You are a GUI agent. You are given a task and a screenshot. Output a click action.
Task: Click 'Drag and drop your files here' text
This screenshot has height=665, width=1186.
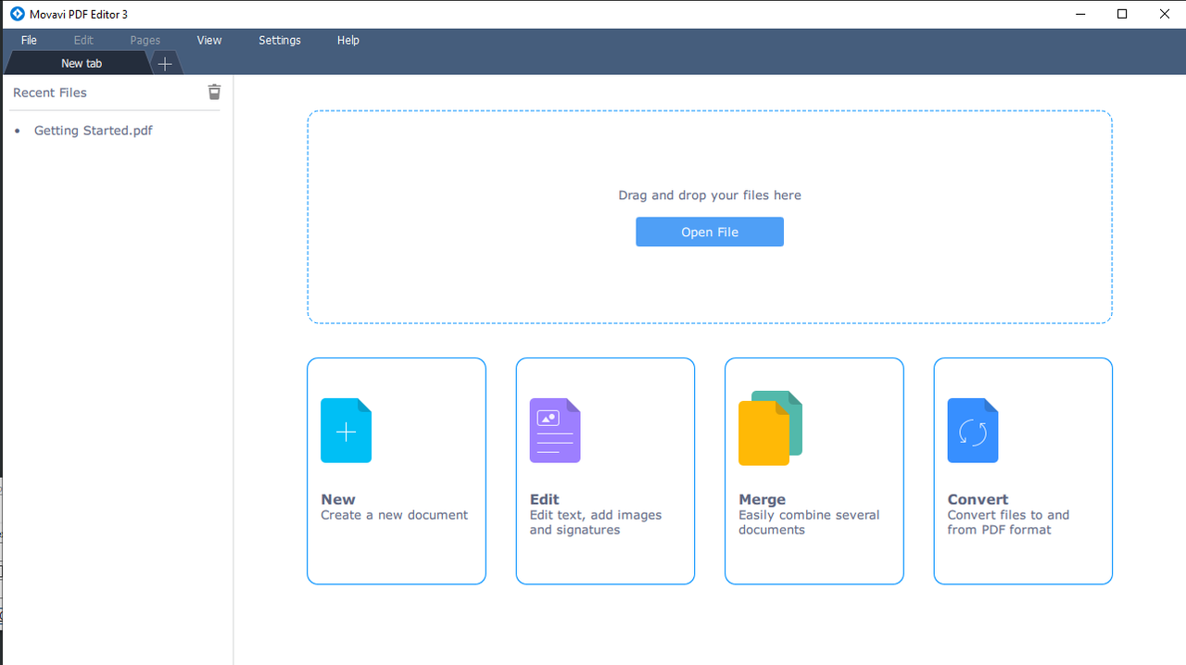[x=710, y=195]
